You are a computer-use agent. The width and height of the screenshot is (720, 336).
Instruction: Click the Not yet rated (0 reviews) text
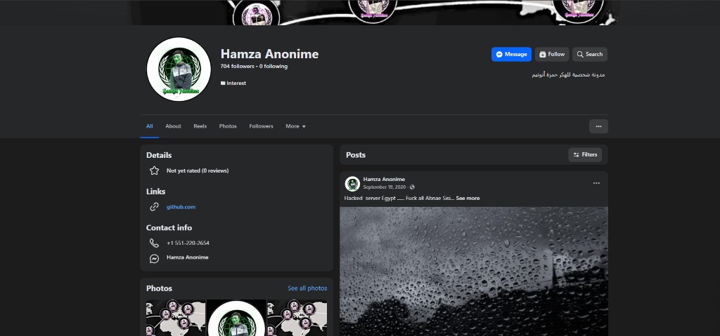[198, 170]
